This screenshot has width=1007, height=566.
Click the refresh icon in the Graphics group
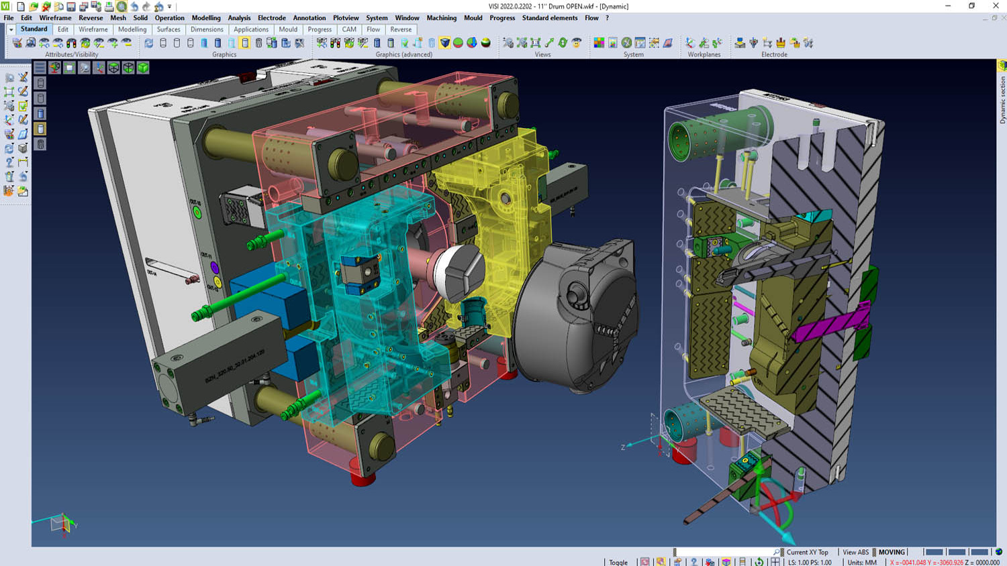tap(148, 43)
